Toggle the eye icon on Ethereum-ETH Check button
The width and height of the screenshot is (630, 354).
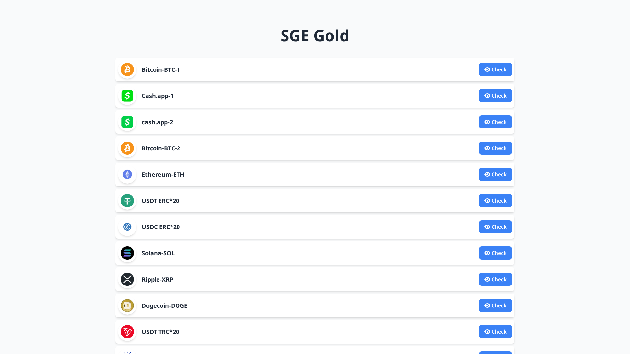coord(487,174)
